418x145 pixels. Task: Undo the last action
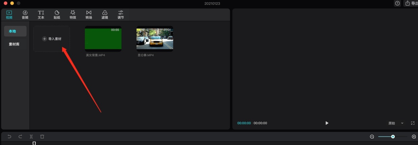9,137
